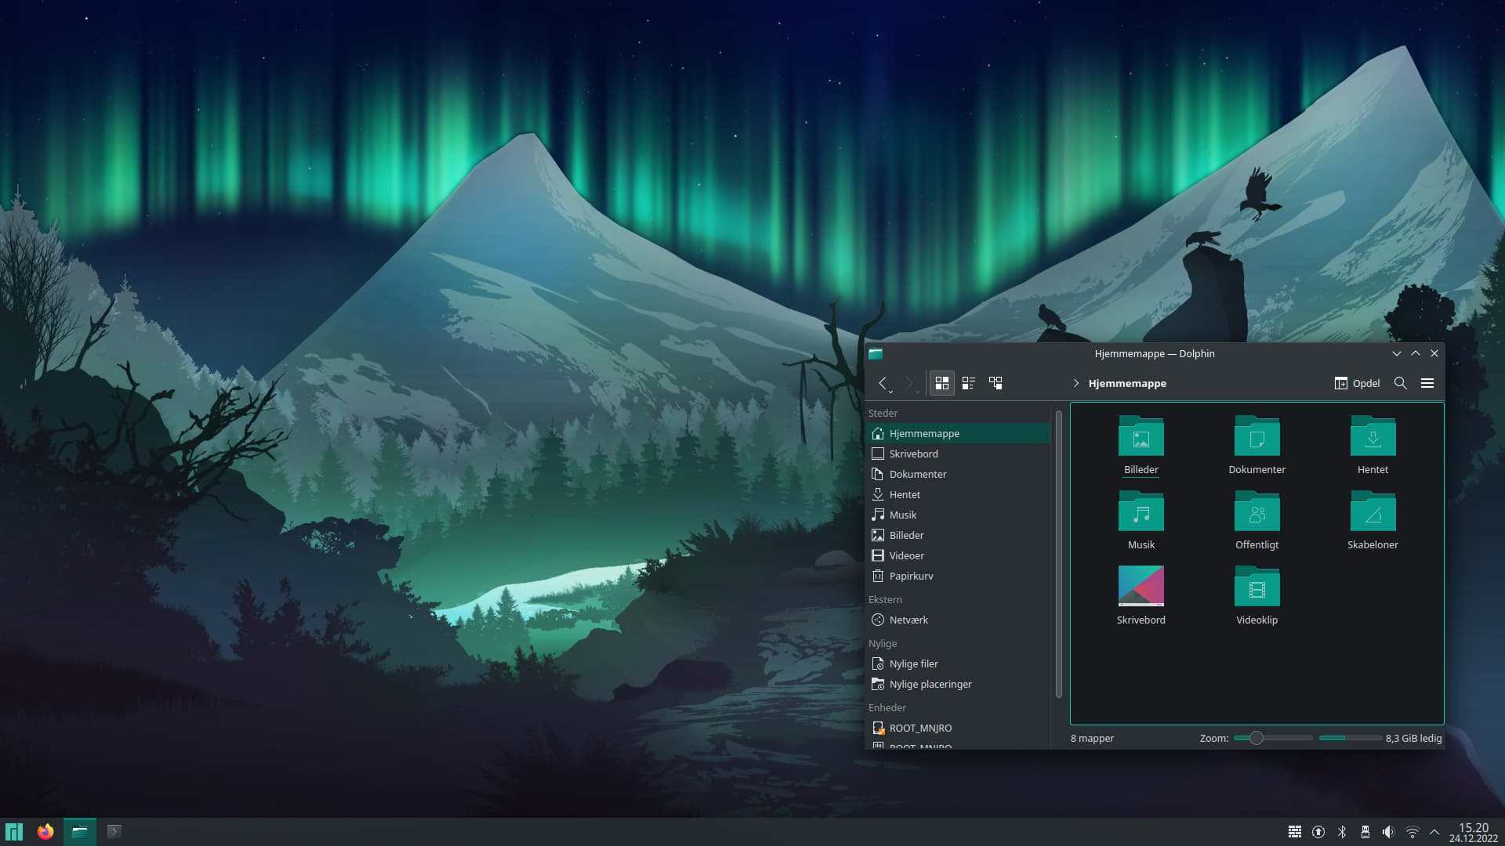Switch to detailed tree view mode
This screenshot has width=1505, height=846.
point(995,383)
